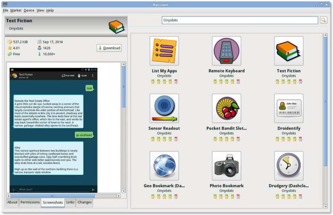The image size is (333, 215).
Task: Click the Remote Keyboard title text
Action: tap(226, 71)
